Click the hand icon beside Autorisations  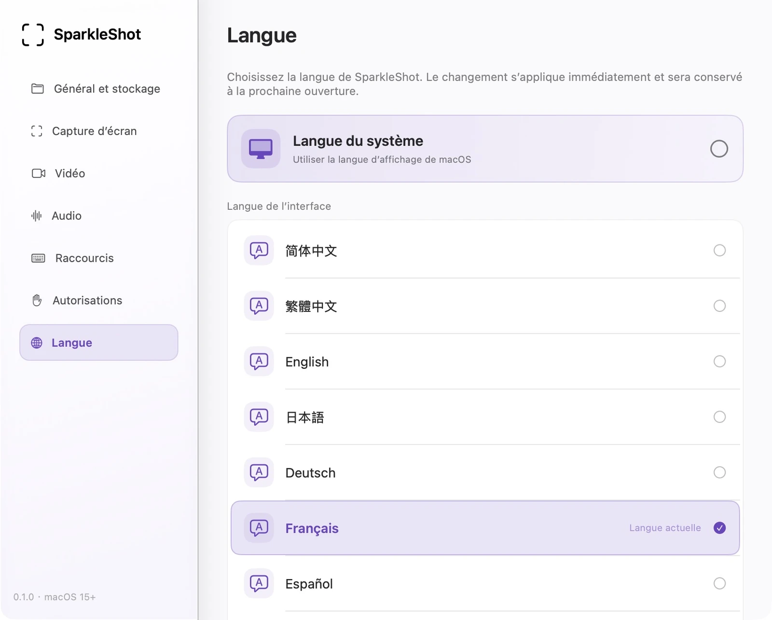37,300
